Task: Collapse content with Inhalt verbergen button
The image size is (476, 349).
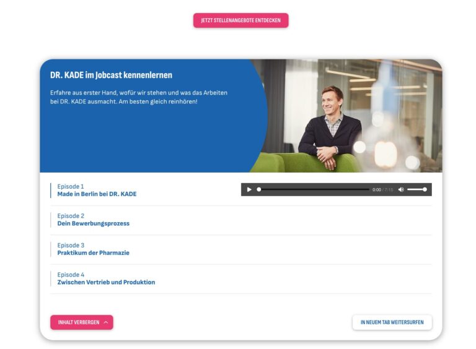Action: click(x=82, y=322)
